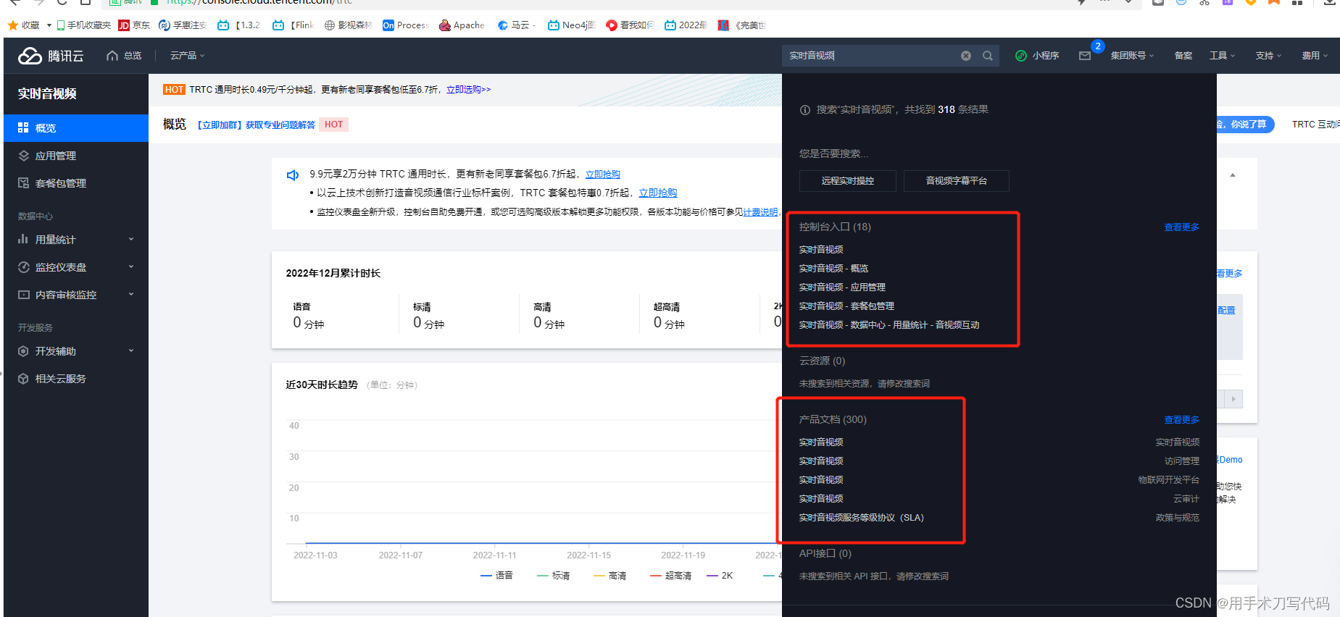
Task: Open the 实时音视频服务等级协议 (SLA) document
Action: click(x=861, y=518)
